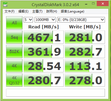The width and height of the screenshot is (111, 101).
Task: Start the 4K benchmark test
Action: [14, 66]
